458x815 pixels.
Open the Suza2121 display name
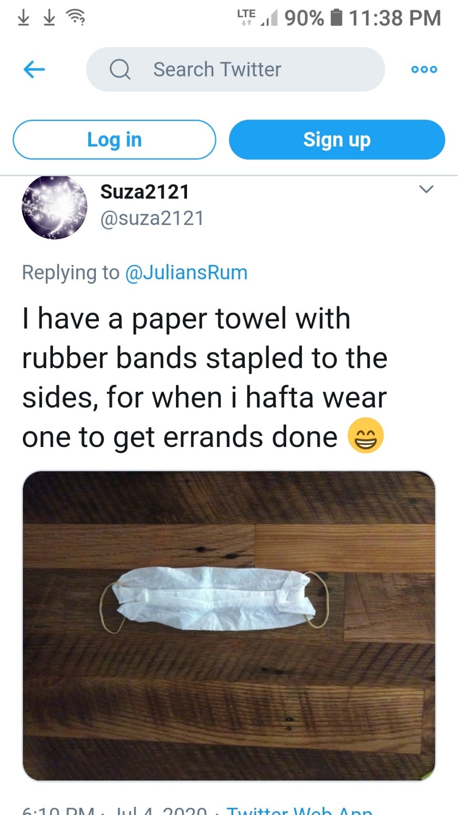[145, 192]
